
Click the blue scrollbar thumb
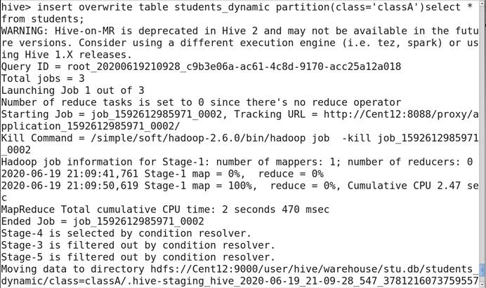click(482, 270)
